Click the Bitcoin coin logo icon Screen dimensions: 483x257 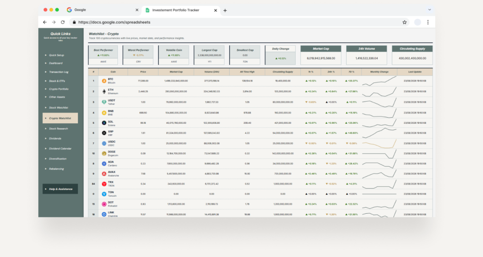coord(104,81)
